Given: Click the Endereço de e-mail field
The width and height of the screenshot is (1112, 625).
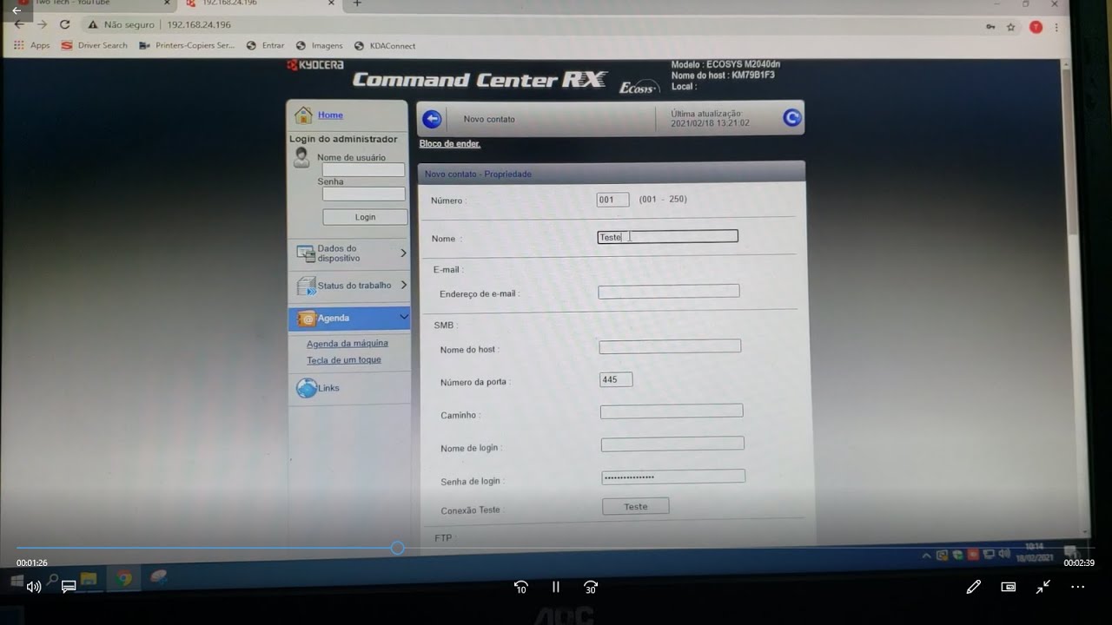Looking at the screenshot, I should pos(669,291).
